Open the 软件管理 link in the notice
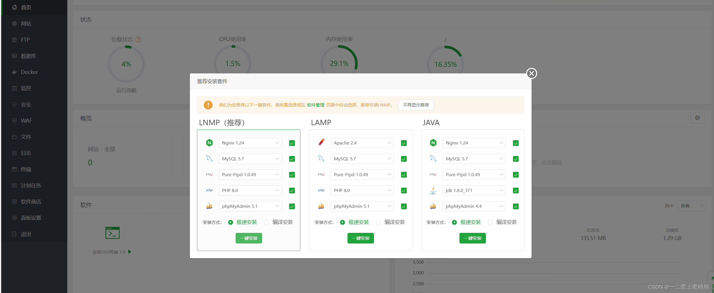714x293 pixels. 316,105
